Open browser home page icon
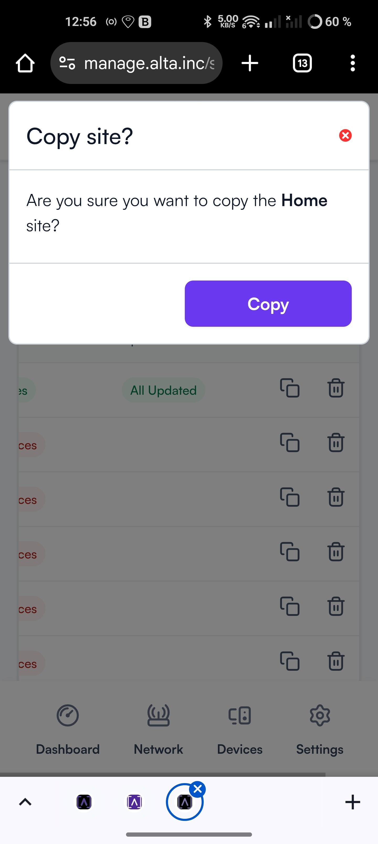Viewport: 378px width, 844px height. 25,63
